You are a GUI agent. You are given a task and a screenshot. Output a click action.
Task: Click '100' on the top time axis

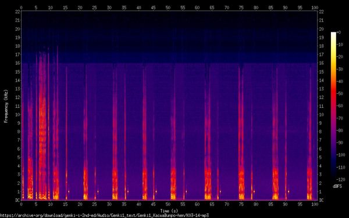tap(315, 8)
